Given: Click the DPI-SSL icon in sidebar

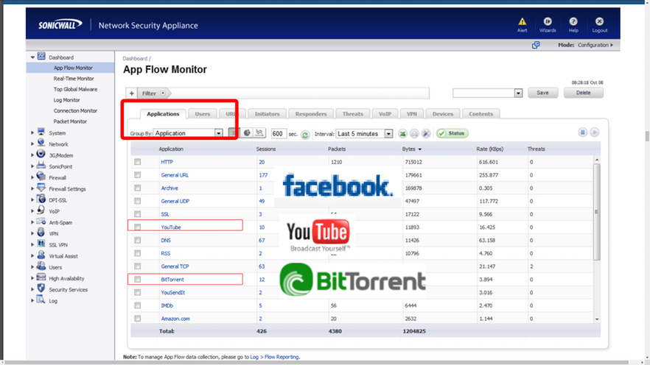Looking at the screenshot, I should click(x=41, y=199).
